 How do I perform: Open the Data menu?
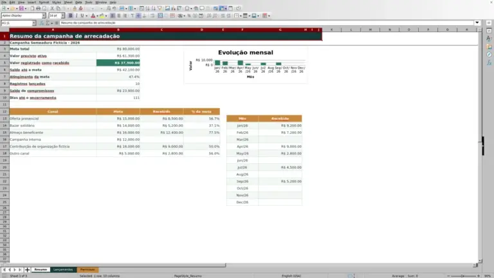coord(78,2)
